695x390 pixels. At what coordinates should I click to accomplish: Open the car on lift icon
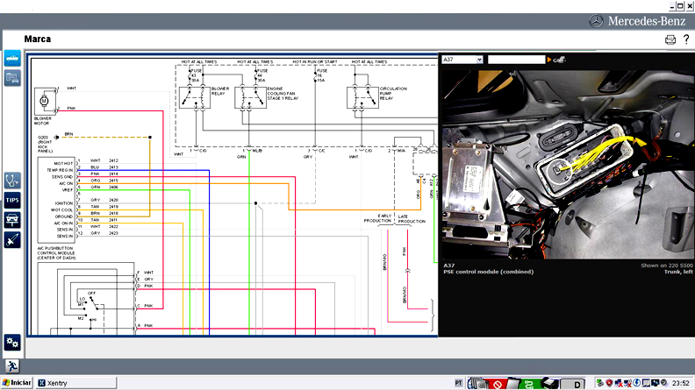tap(12, 220)
